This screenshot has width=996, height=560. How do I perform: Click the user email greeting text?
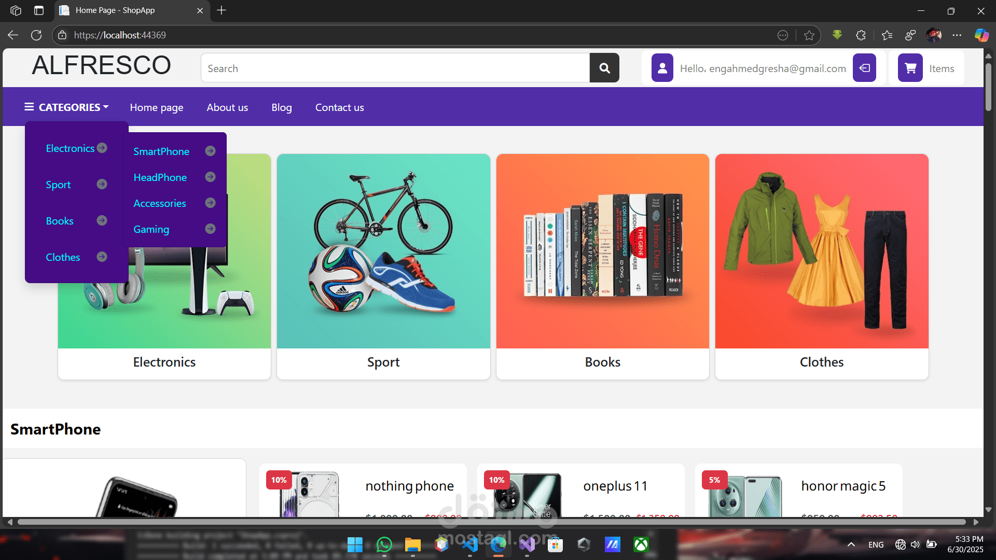[x=763, y=68]
